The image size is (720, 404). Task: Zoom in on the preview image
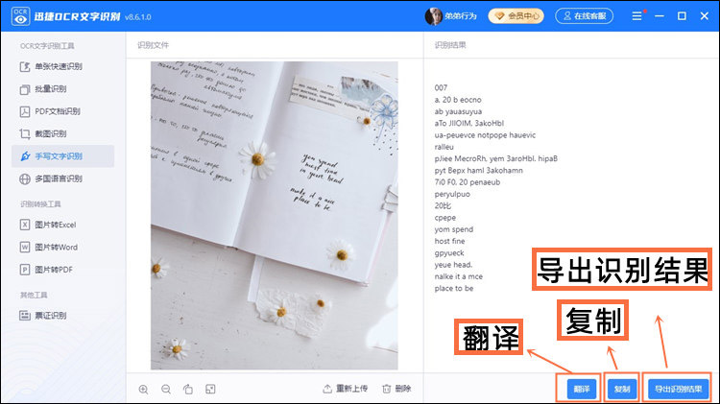[143, 390]
